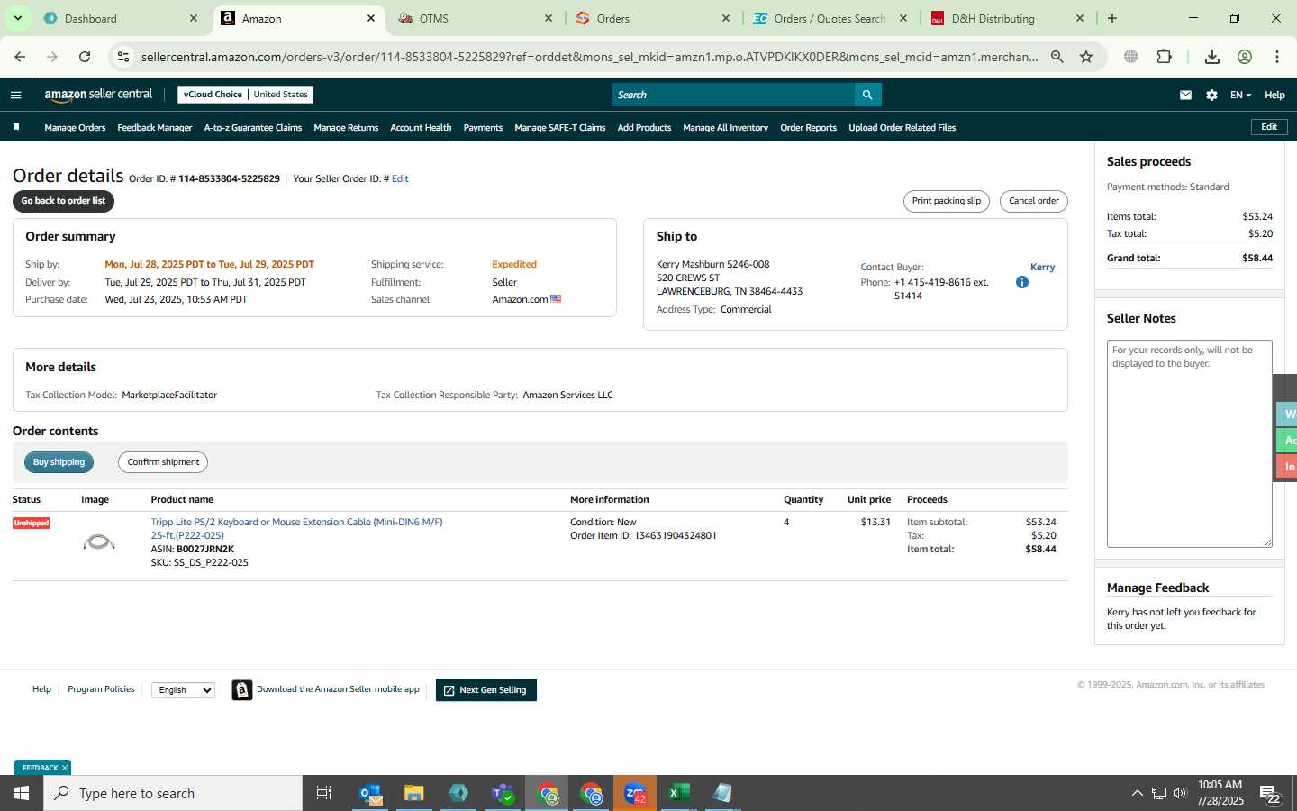
Task: Open the Windows Start menu
Action: [x=22, y=793]
